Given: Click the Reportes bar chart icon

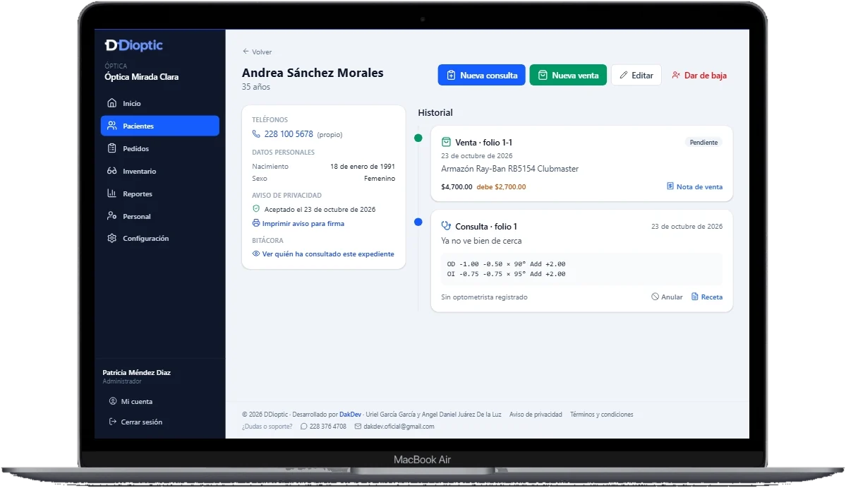Looking at the screenshot, I should (111, 194).
